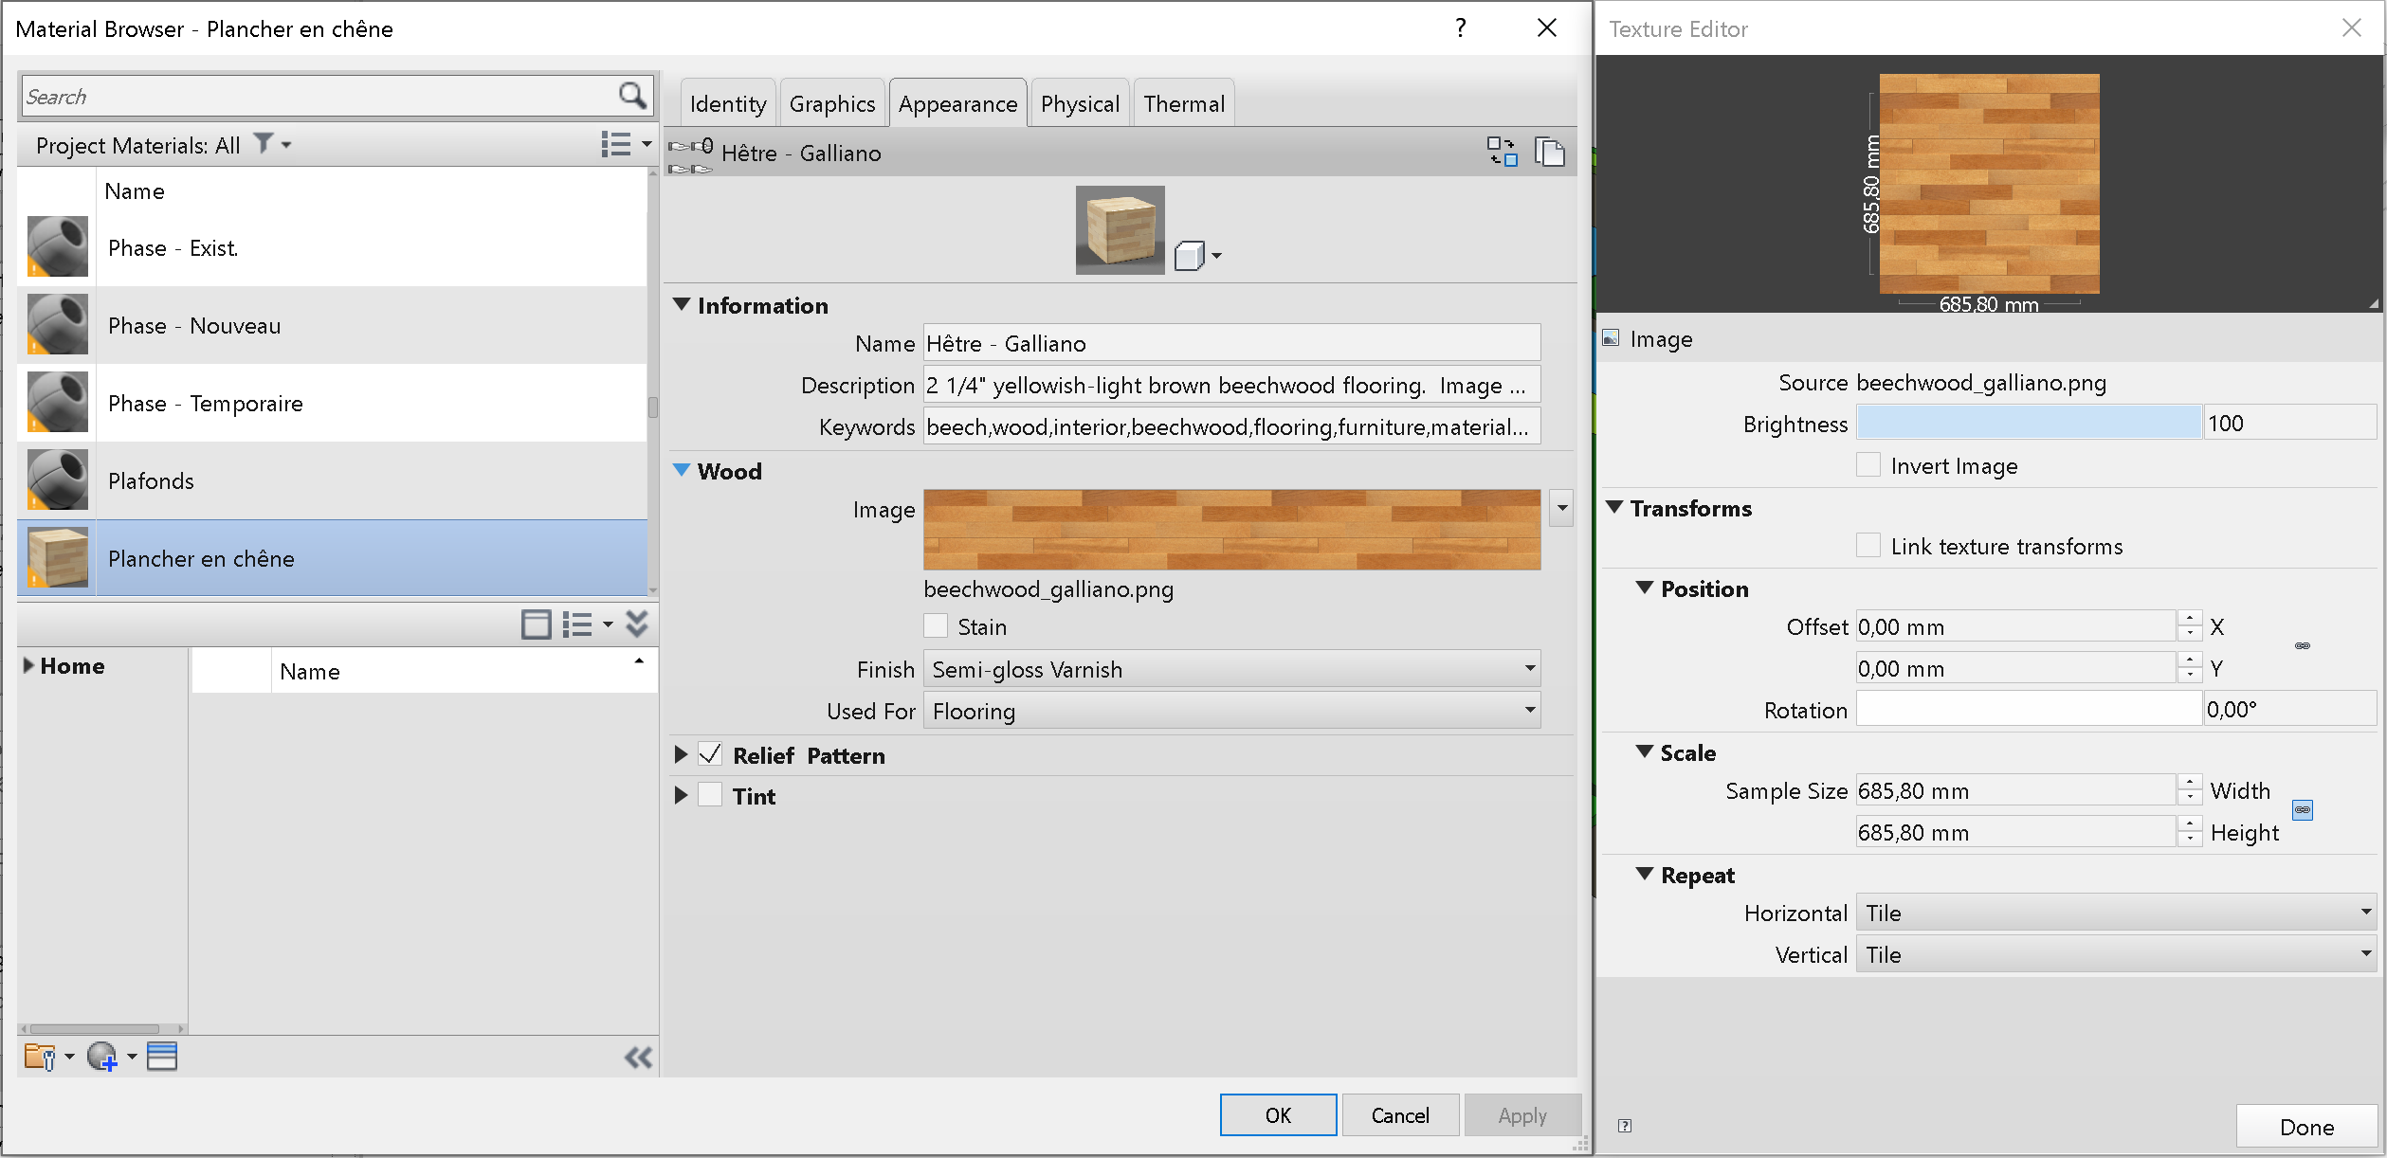2387x1158 pixels.
Task: Toggle the sample size aspect lock icon
Action: pyautogui.click(x=2302, y=810)
